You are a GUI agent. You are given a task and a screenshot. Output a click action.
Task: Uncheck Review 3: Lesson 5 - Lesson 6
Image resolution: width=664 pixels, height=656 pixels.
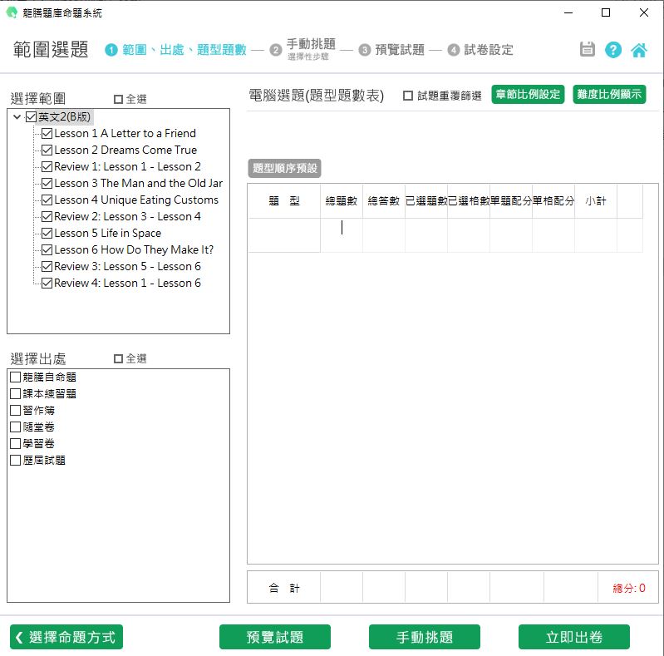[x=47, y=267]
